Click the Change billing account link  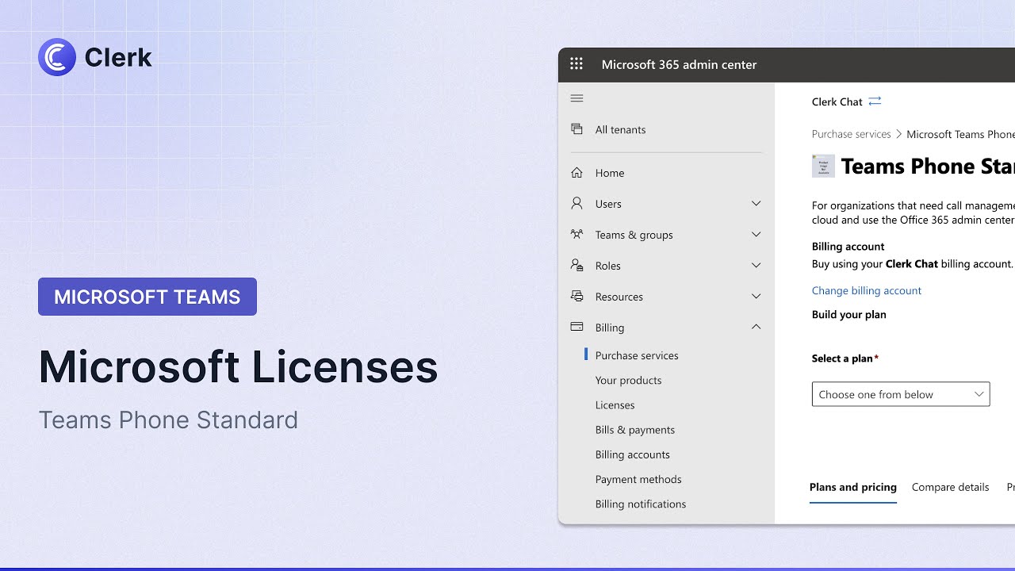coord(866,290)
